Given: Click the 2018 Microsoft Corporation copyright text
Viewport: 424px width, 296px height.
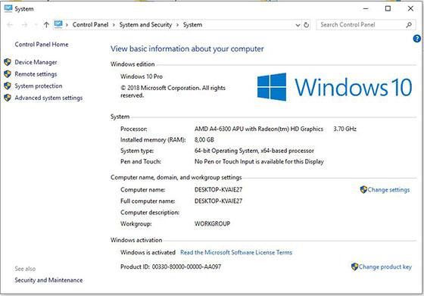Looking at the screenshot, I should click(173, 92).
